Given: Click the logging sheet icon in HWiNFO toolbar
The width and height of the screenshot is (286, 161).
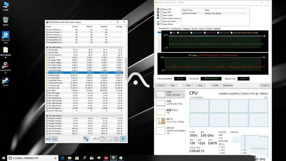Looking at the screenshot, I should tap(109, 139).
